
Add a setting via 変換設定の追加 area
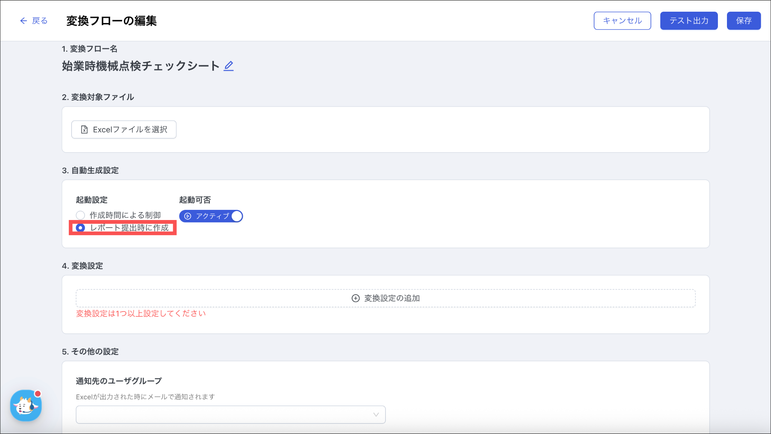coord(385,298)
